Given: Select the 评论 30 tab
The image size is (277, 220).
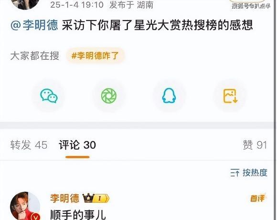Looking at the screenshot, I should click(x=77, y=145).
